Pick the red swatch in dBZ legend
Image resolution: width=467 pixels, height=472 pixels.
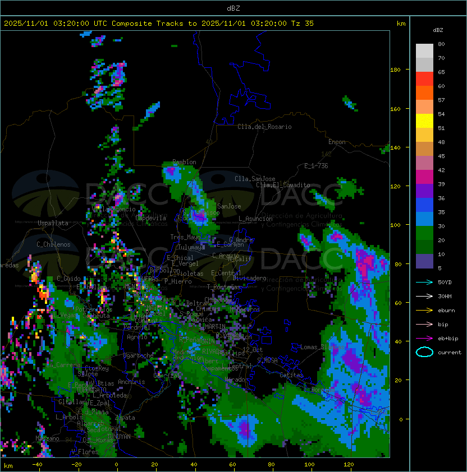tap(424, 79)
